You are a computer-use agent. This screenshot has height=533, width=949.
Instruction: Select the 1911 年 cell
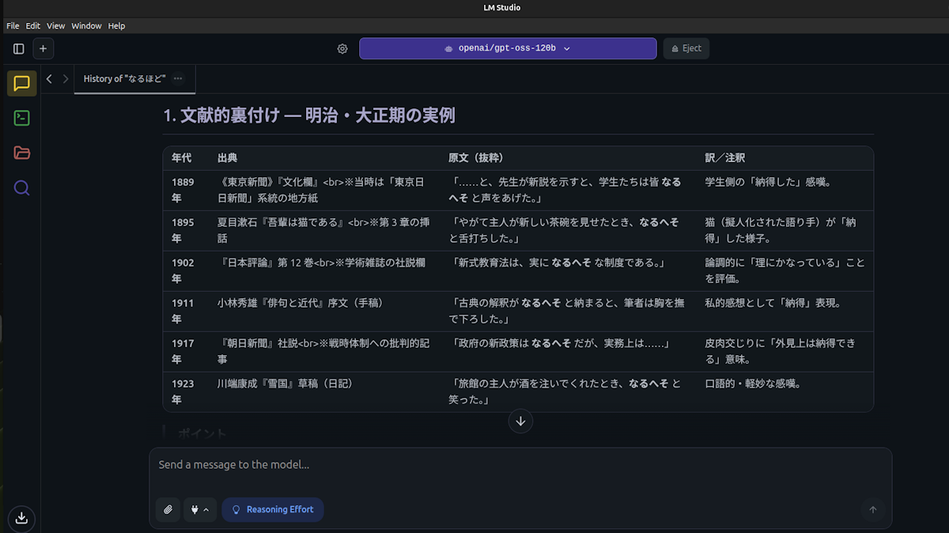click(x=186, y=312)
